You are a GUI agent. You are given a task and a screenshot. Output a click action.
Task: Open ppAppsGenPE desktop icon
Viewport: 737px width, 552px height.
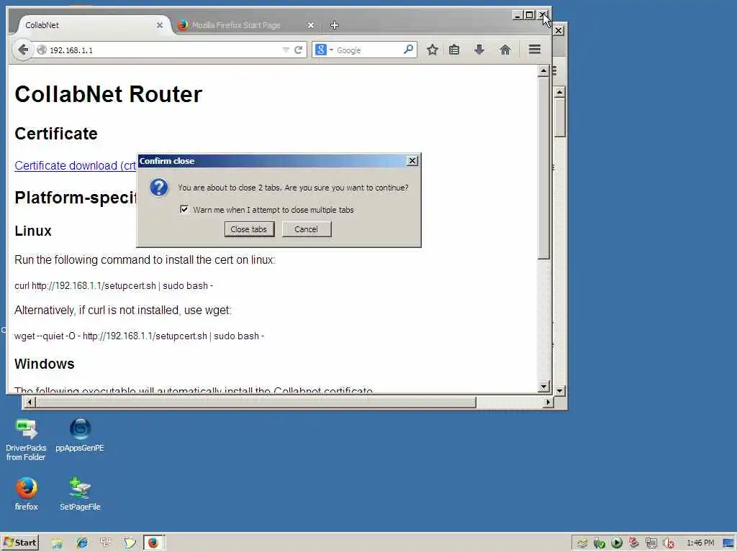pyautogui.click(x=80, y=435)
